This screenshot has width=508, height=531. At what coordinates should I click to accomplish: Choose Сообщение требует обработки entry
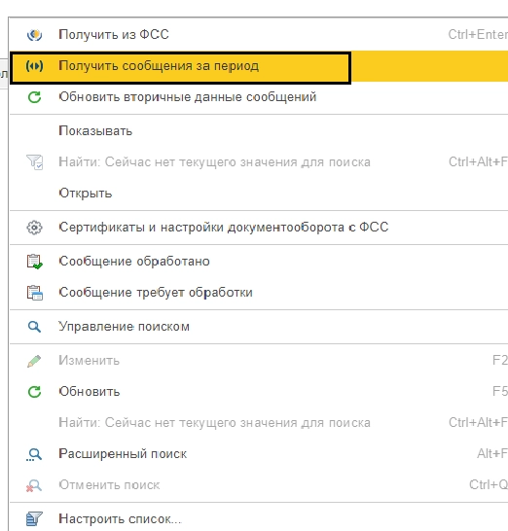pos(259,293)
